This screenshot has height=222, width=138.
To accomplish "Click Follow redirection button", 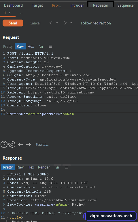I will (x=96, y=23).
